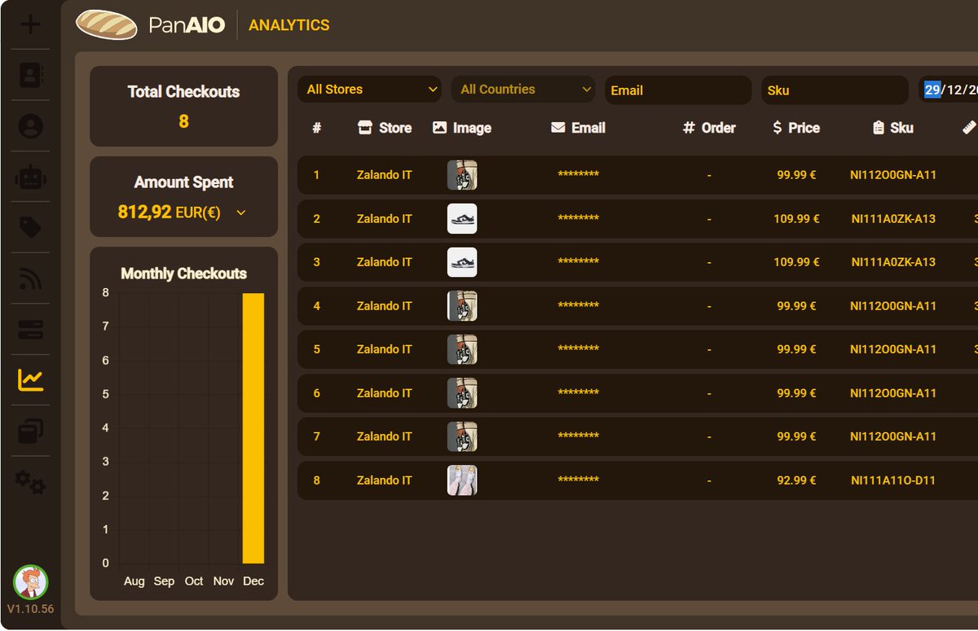Open product thumbnail in row 8
The height and width of the screenshot is (631, 978).
(462, 480)
